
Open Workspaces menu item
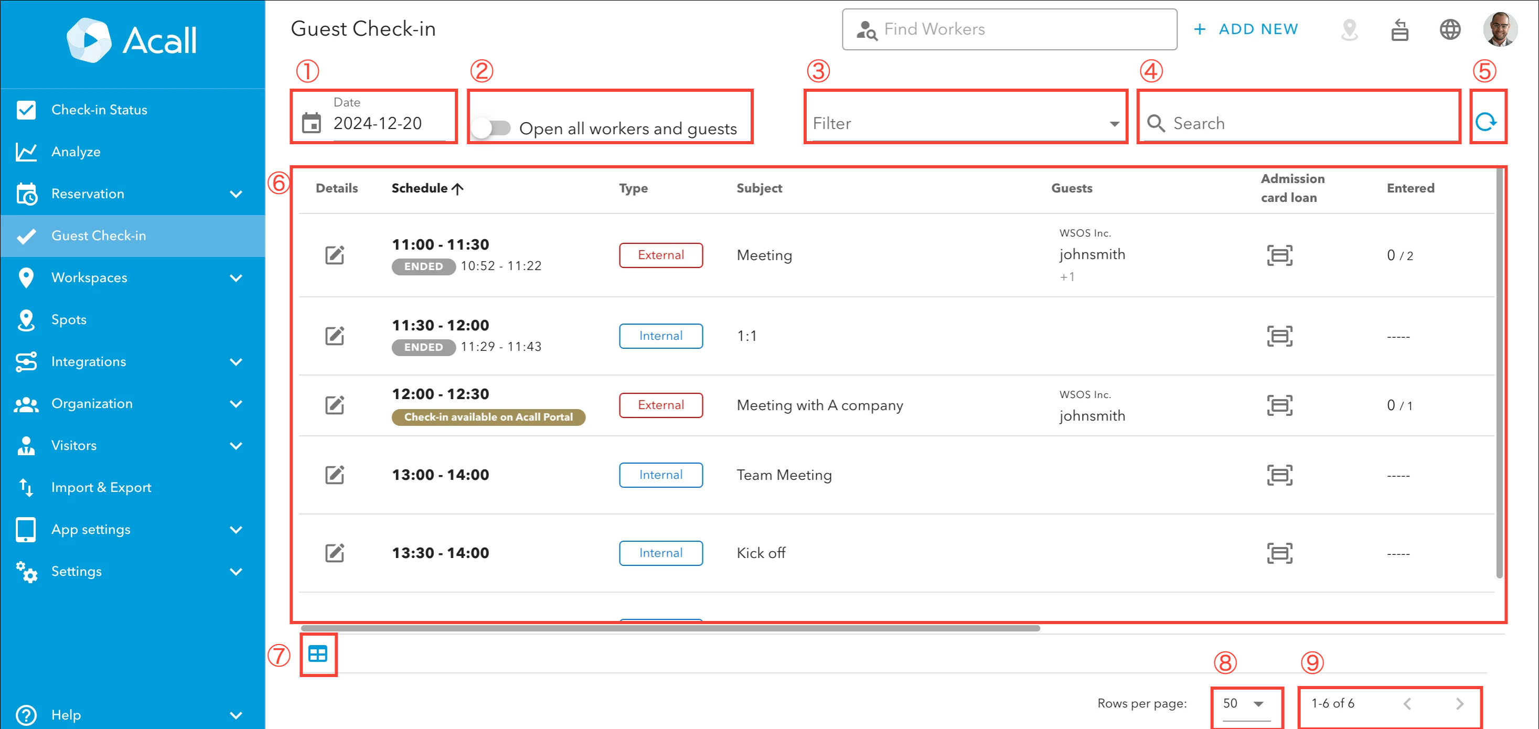click(x=133, y=278)
